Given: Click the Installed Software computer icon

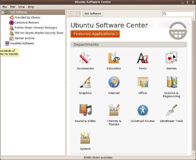Looking at the screenshot, I should (7, 43).
